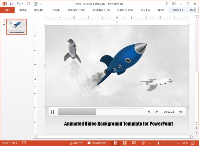This screenshot has width=199, height=146.
Task: Open the TRANSITIONS ribbon tab
Action: pos(76,10)
